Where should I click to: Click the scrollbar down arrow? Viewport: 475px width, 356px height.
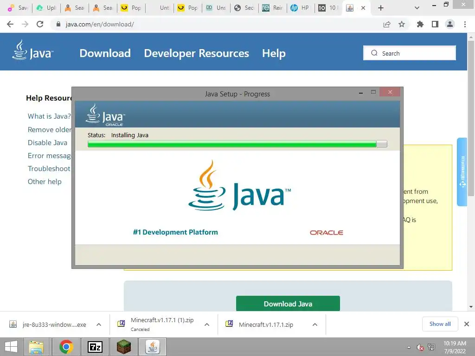point(471,307)
